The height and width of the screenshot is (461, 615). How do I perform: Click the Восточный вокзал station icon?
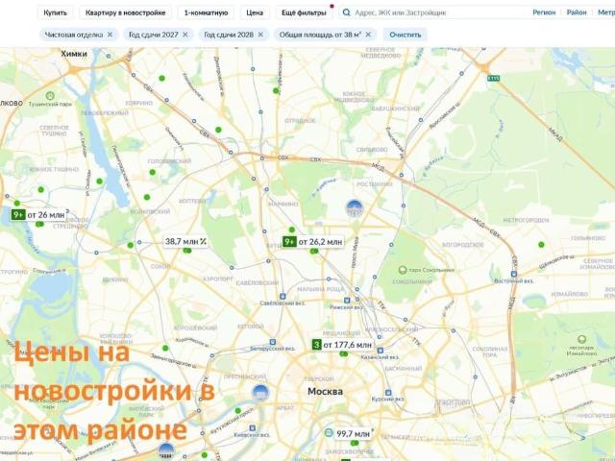point(514,274)
